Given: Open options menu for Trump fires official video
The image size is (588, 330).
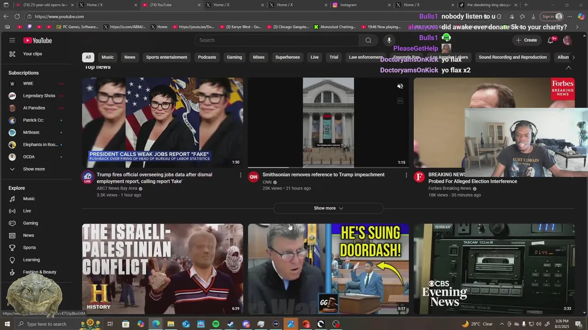Looking at the screenshot, I should coord(240,175).
